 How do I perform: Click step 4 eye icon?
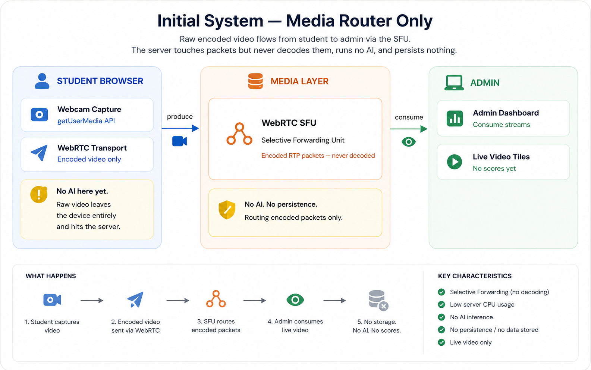295,300
